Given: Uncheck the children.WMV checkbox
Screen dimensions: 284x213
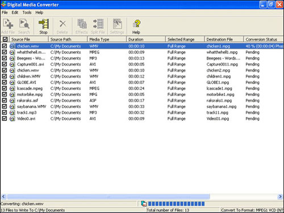Looking at the screenshot, I should tap(5, 76).
